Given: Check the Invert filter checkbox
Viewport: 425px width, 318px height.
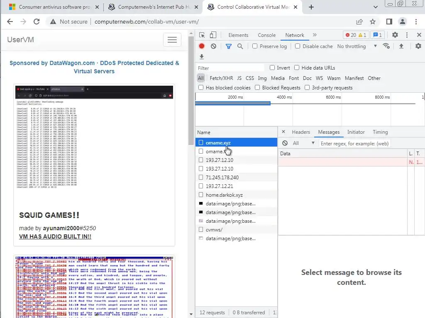Looking at the screenshot, I should [272, 67].
